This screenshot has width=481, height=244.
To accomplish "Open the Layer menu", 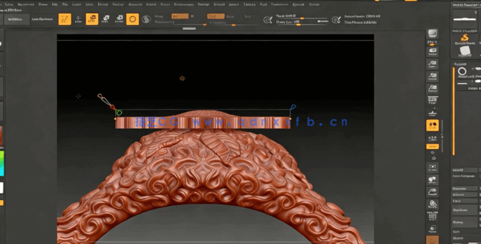I will [x=77, y=5].
